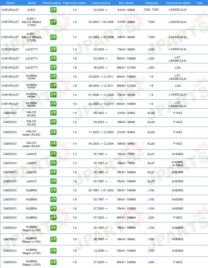Click fuel icon for NUBIRA sedan 1.6 row
The image size is (208, 268).
[53, 104]
